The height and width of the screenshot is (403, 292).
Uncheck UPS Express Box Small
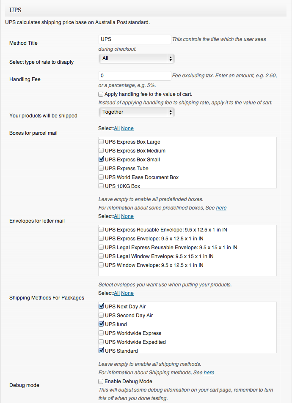[101, 160]
